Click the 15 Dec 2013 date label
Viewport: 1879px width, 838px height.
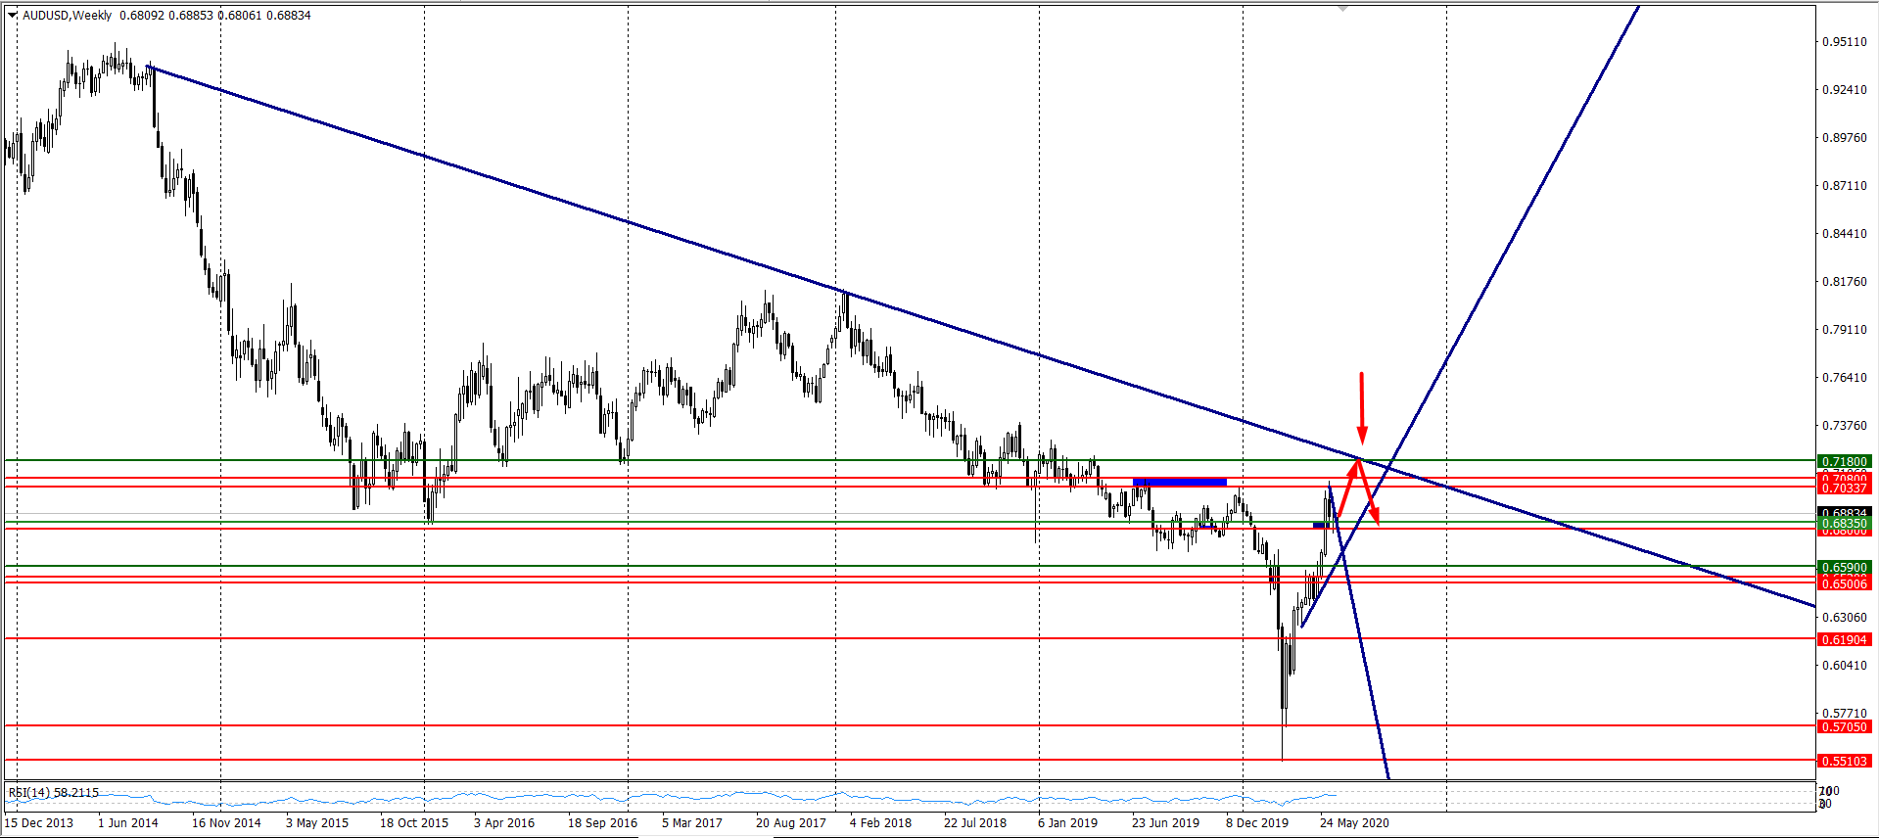point(39,822)
